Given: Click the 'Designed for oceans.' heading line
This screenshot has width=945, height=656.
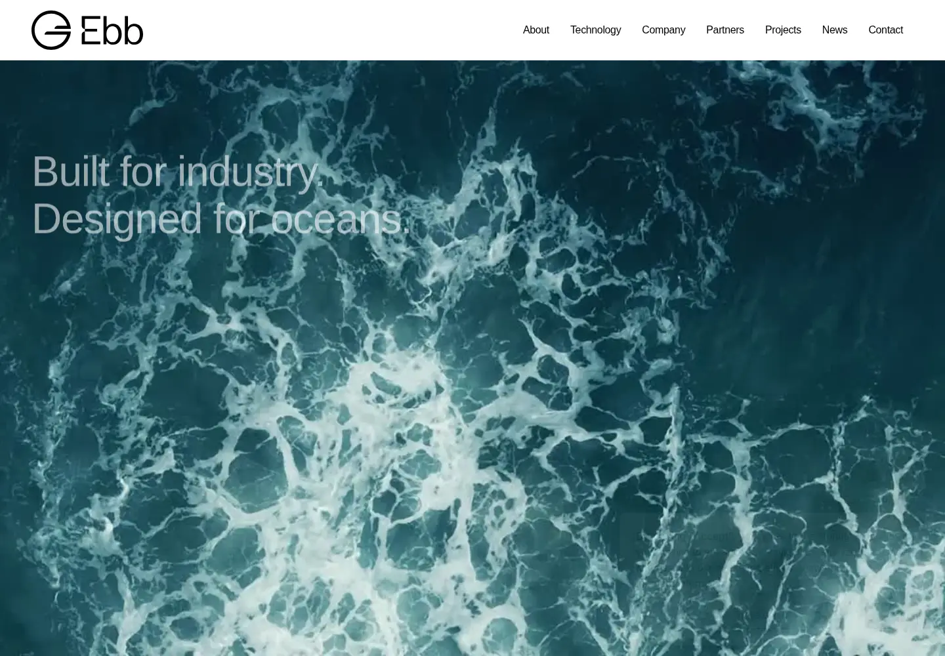Looking at the screenshot, I should 221,219.
